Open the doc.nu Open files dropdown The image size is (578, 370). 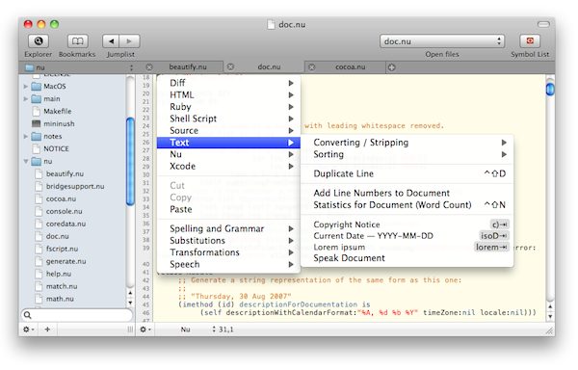[x=442, y=41]
